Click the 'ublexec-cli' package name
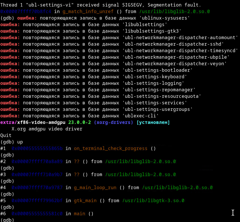Viewport: 240px width, 222px height. coord(140,116)
